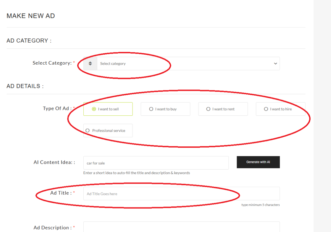Click the 'AI Content Idea: :' field label
Image resolution: width=331 pixels, height=232 pixels.
54,162
